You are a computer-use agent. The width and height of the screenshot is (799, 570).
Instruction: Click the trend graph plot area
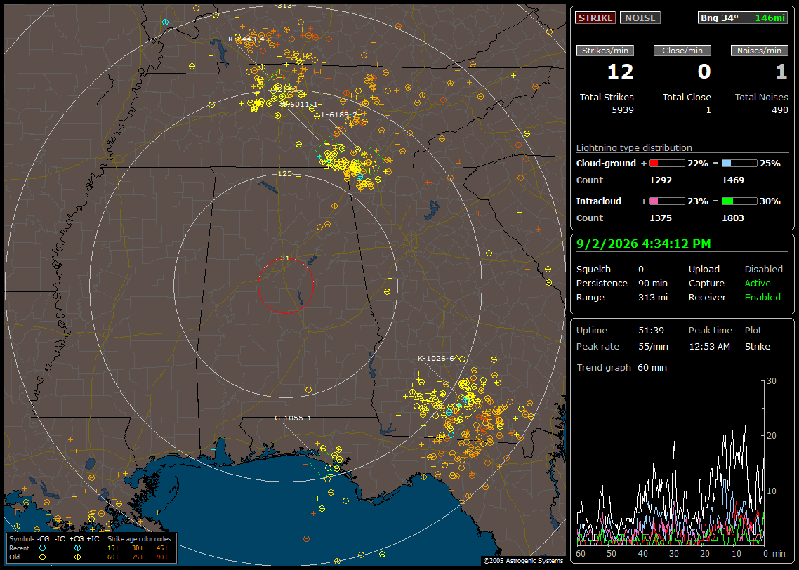point(671,463)
